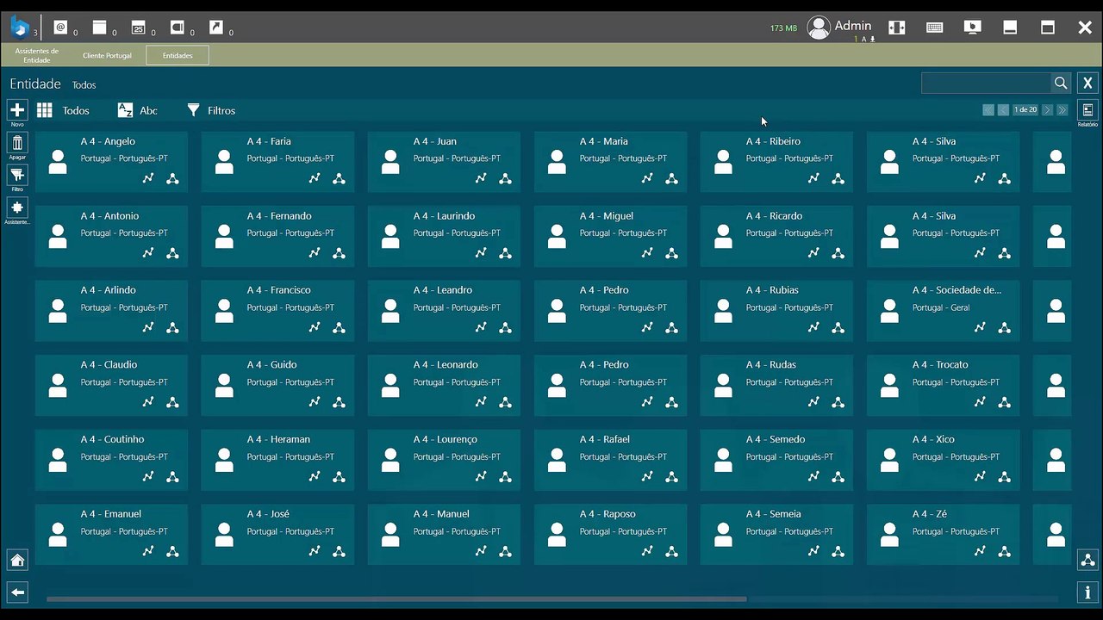This screenshot has width=1103, height=620.
Task: Open the A 4 - Claudio card
Action: [111, 385]
